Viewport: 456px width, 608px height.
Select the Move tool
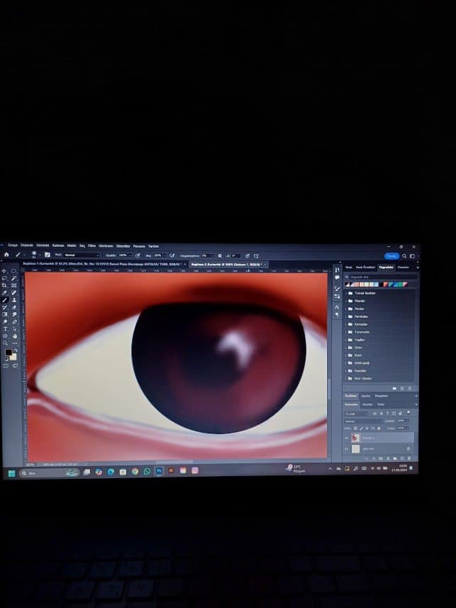click(x=4, y=270)
